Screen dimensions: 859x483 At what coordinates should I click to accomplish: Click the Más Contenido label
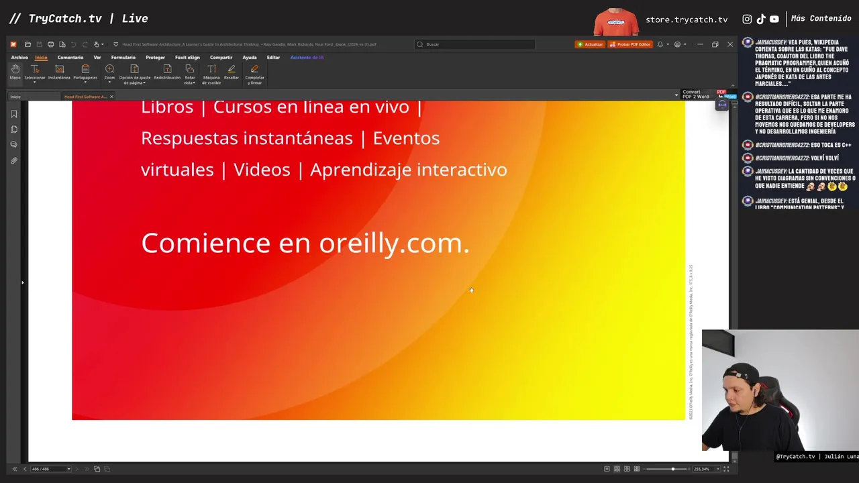821,19
